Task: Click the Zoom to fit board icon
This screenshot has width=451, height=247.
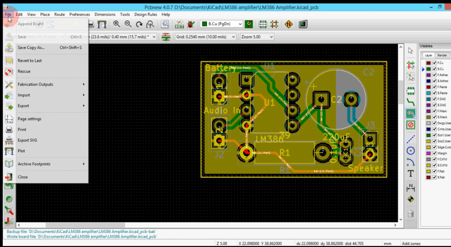Action: 150,24
